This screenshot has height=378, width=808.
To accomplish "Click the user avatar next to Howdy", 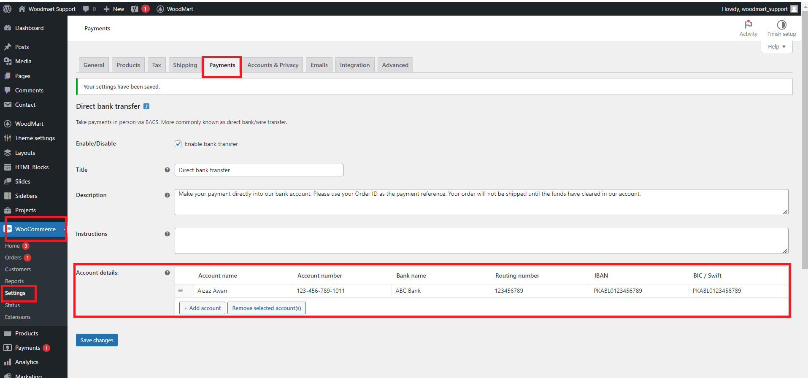I will click(794, 9).
